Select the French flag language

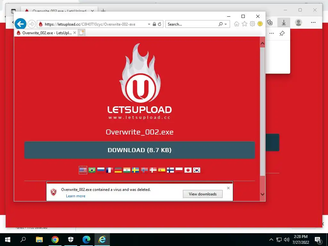tap(110, 170)
